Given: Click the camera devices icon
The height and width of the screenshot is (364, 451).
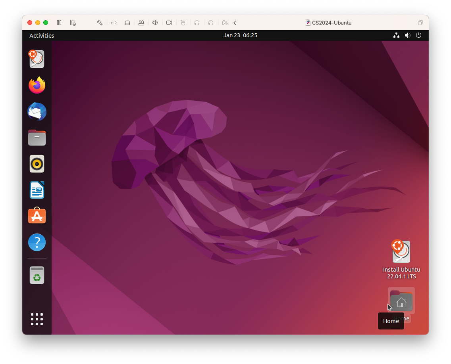Looking at the screenshot, I should (169, 23).
